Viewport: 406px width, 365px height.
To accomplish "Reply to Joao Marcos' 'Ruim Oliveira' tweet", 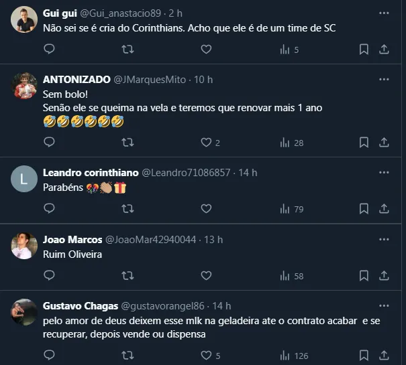I will [x=49, y=275].
